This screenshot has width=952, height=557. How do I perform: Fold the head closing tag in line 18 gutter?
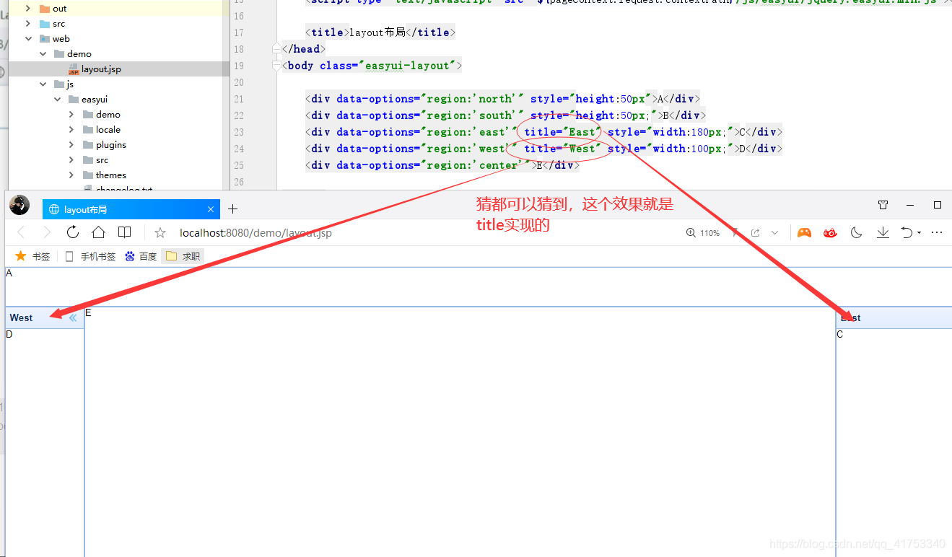(x=276, y=49)
